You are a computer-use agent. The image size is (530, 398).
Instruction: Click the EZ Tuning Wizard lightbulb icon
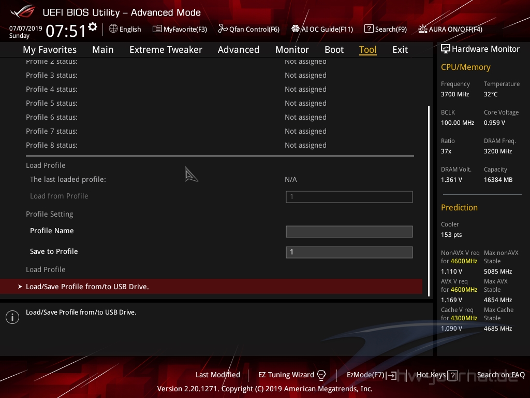(x=321, y=375)
